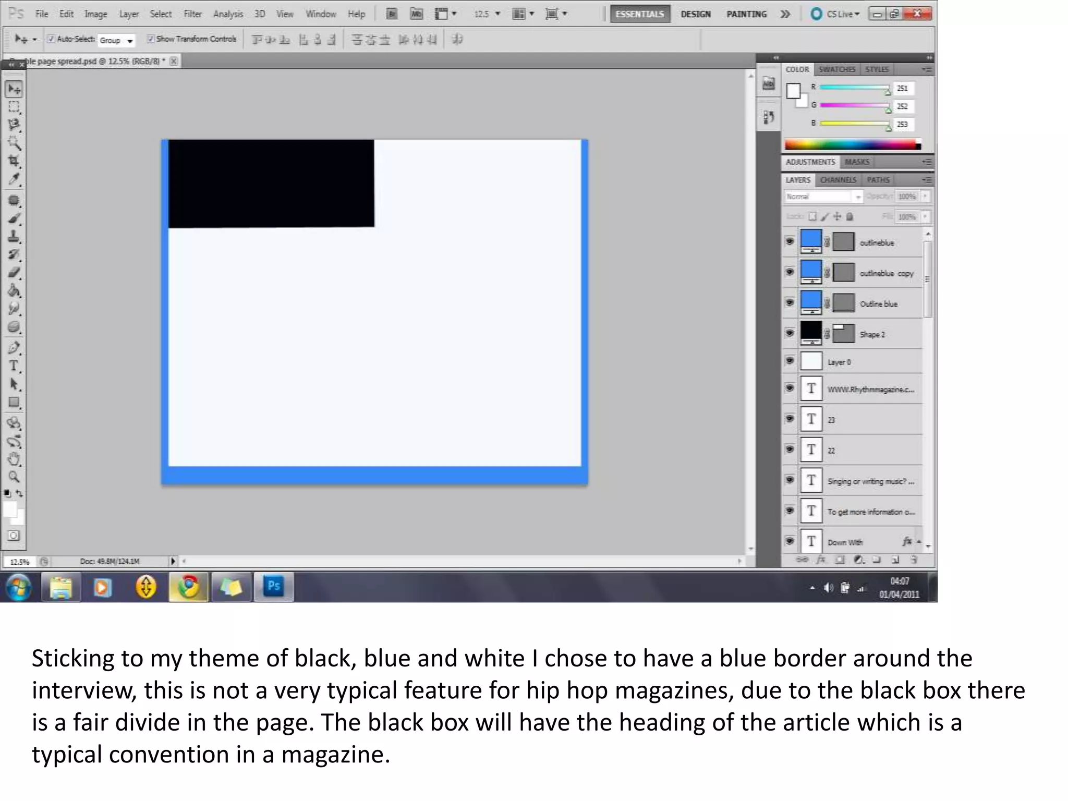This screenshot has width=1068, height=801.
Task: Select the Pen tool
Action: point(14,348)
